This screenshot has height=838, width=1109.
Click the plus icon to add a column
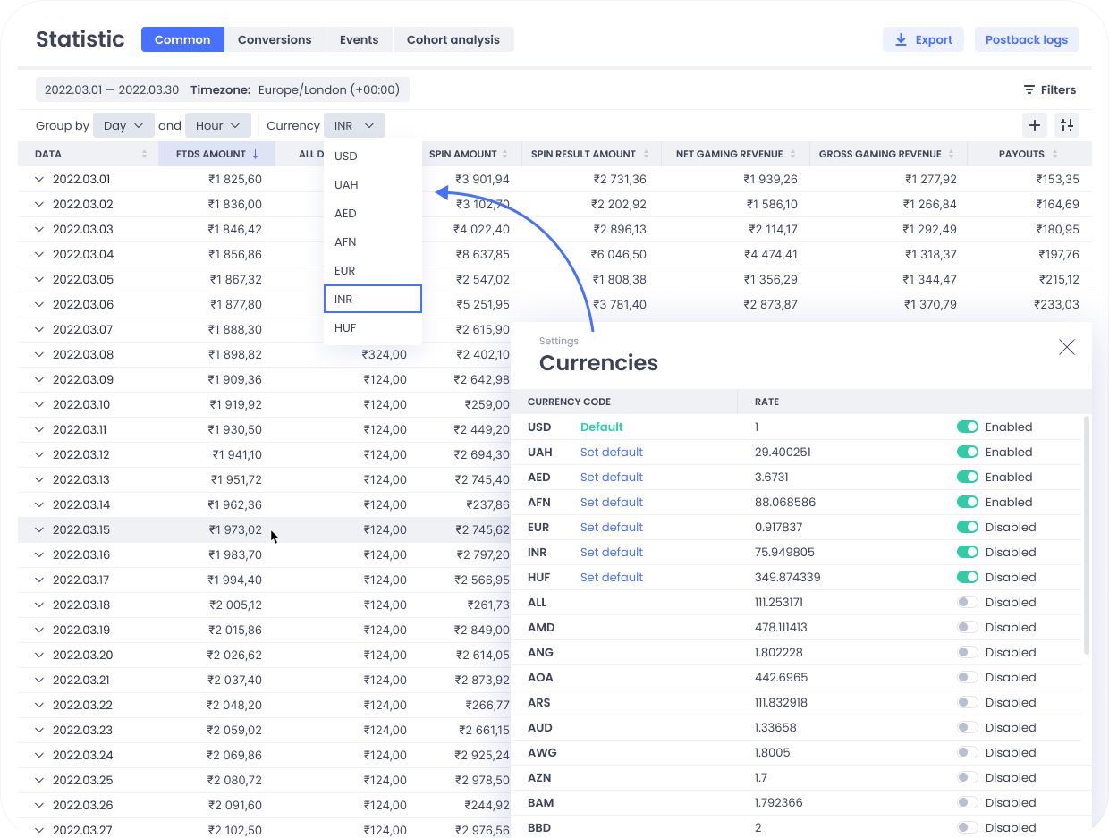[x=1035, y=125]
